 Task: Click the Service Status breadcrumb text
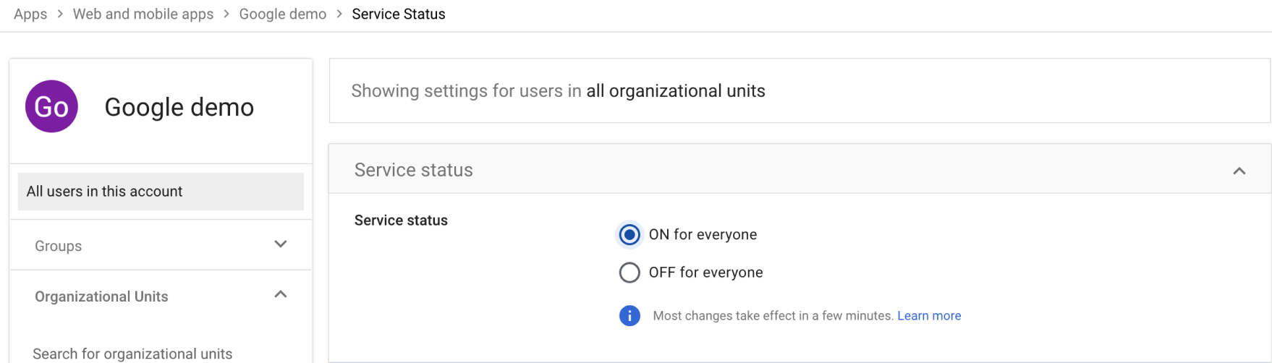coord(399,14)
